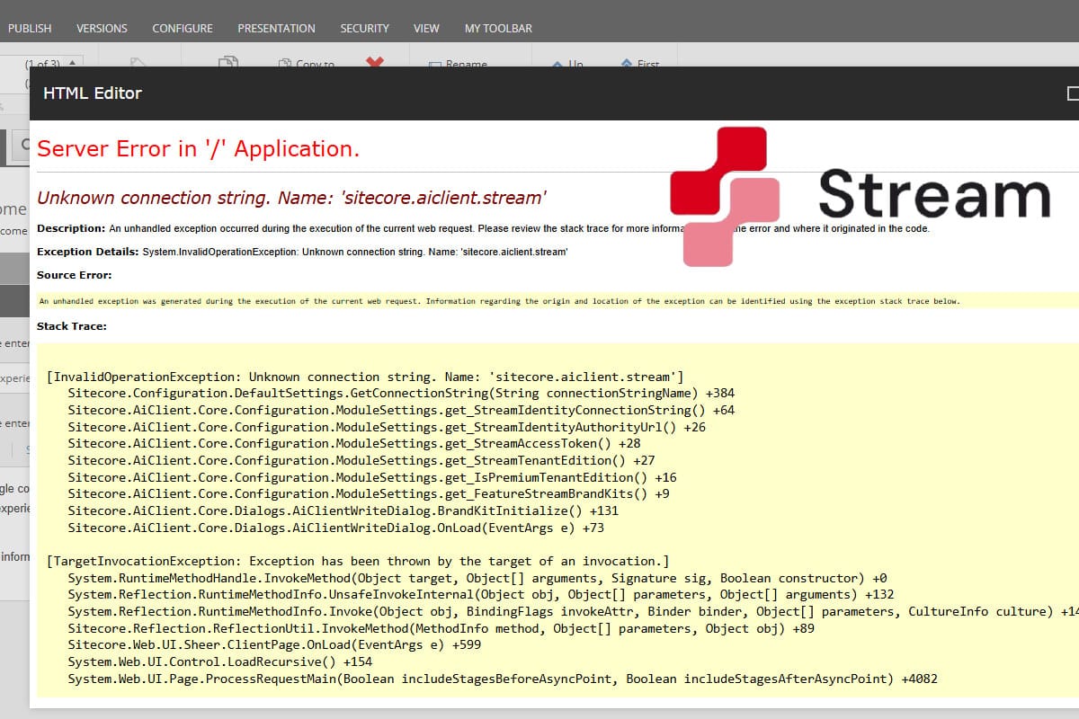The width and height of the screenshot is (1079, 719).
Task: Click the Description label
Action: [x=71, y=228]
